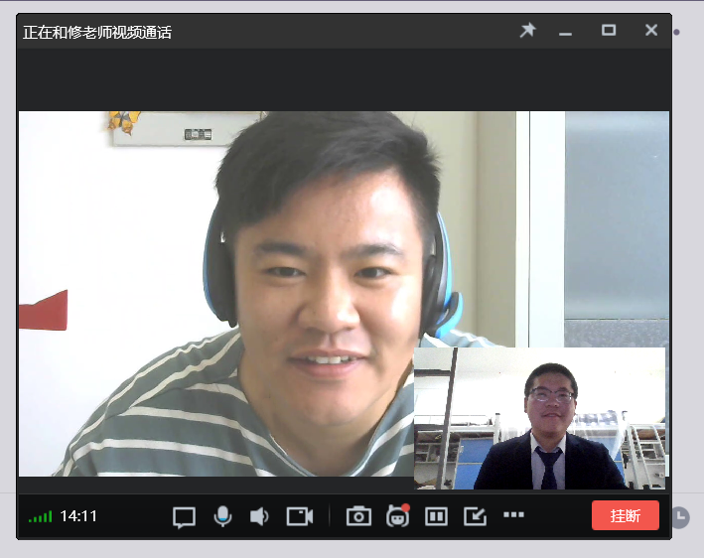Image resolution: width=704 pixels, height=558 pixels.
Task: Close the video call window
Action: click(651, 30)
